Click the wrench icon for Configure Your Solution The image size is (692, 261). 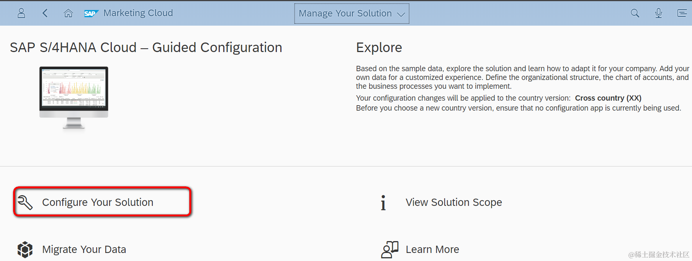click(25, 202)
